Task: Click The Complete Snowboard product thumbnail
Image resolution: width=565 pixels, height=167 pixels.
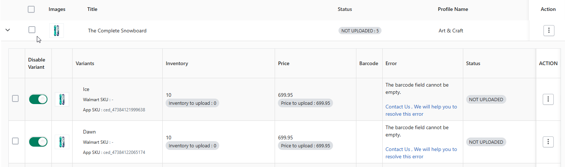Action: (57, 31)
